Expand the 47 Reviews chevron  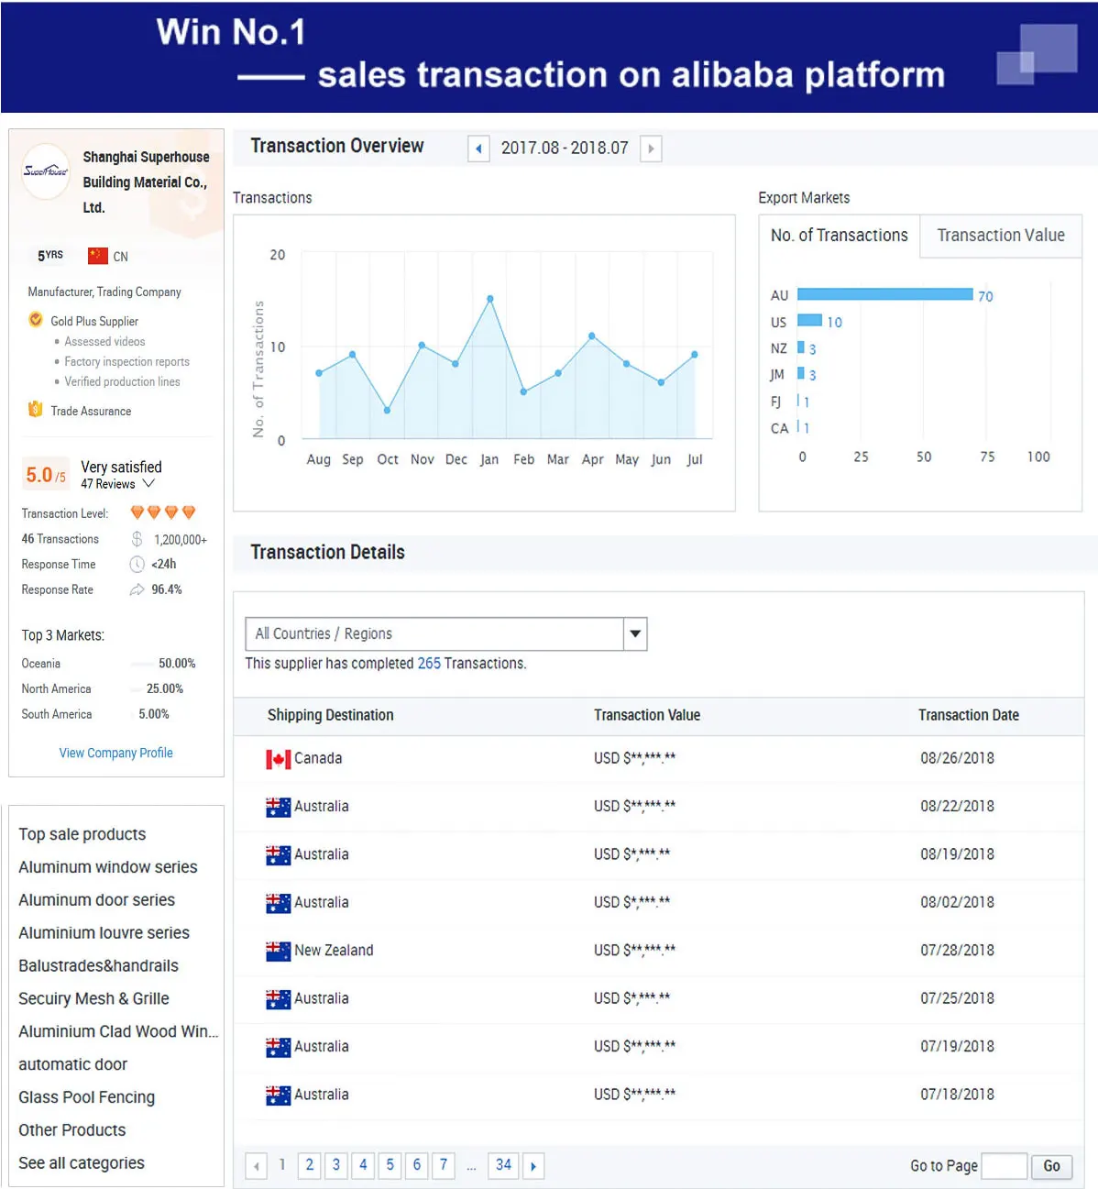click(x=148, y=484)
